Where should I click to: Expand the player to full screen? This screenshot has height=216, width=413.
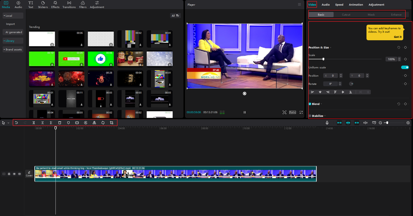[x=301, y=112]
